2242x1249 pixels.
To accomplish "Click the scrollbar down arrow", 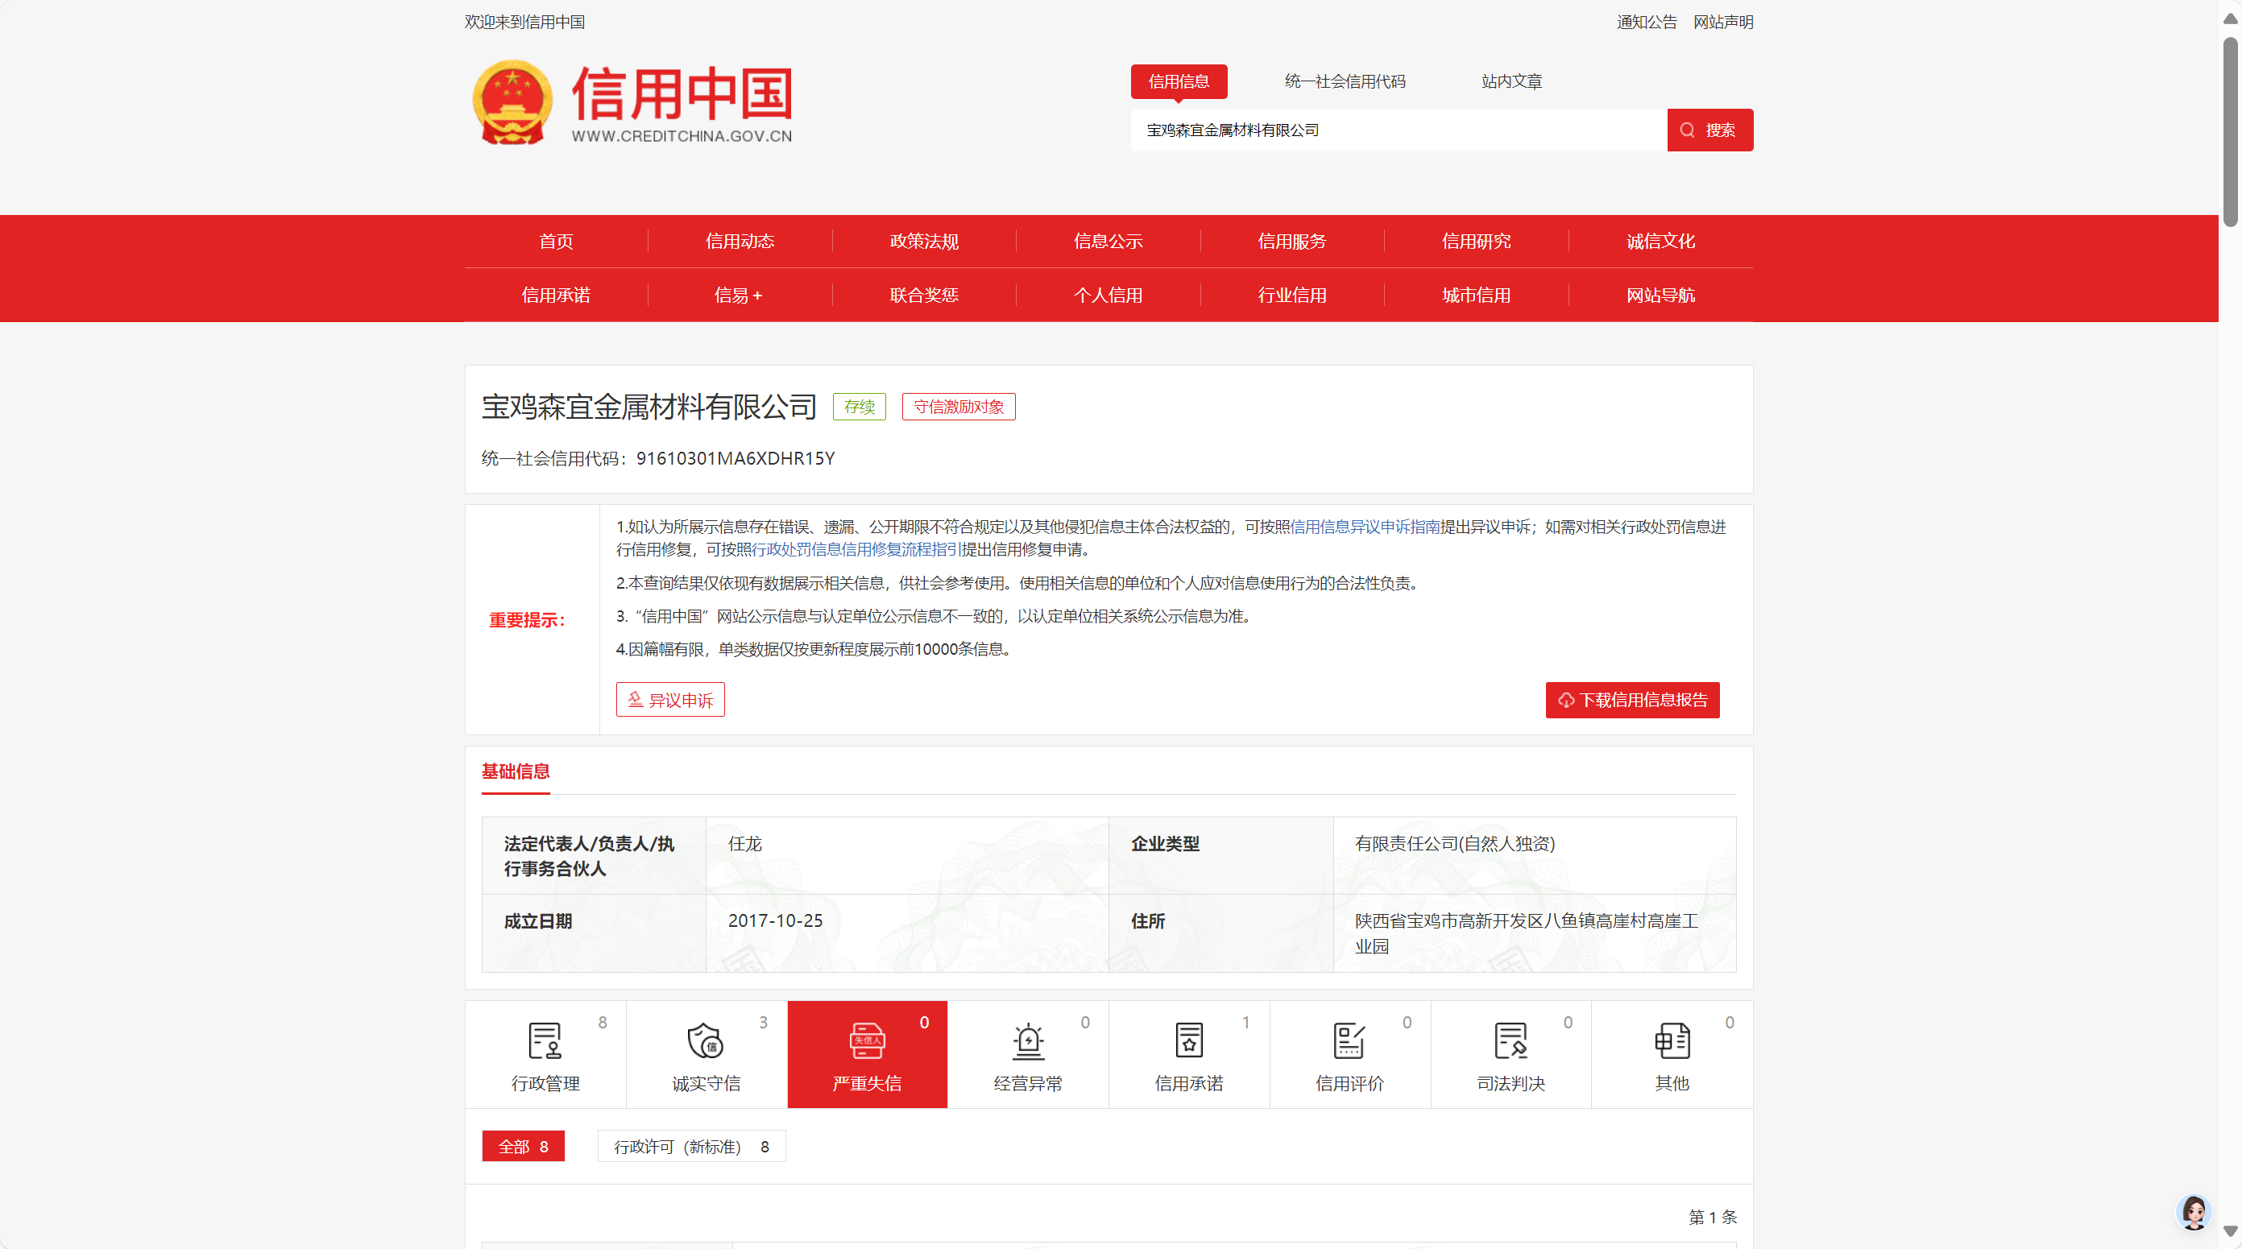I will point(2230,1231).
